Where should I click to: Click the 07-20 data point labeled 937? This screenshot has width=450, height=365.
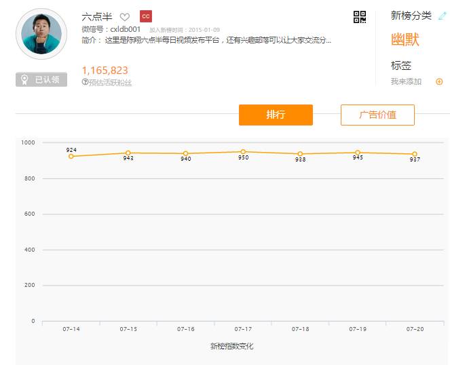pos(415,154)
